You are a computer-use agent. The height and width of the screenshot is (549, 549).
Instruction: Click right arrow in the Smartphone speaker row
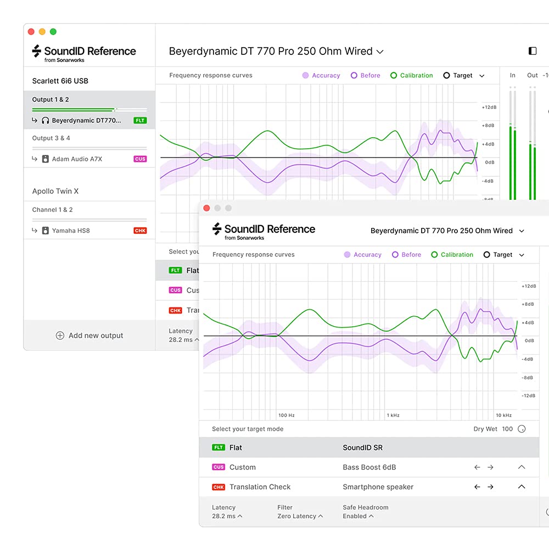[490, 487]
